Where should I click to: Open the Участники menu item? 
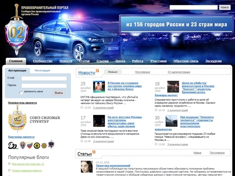(158, 61)
